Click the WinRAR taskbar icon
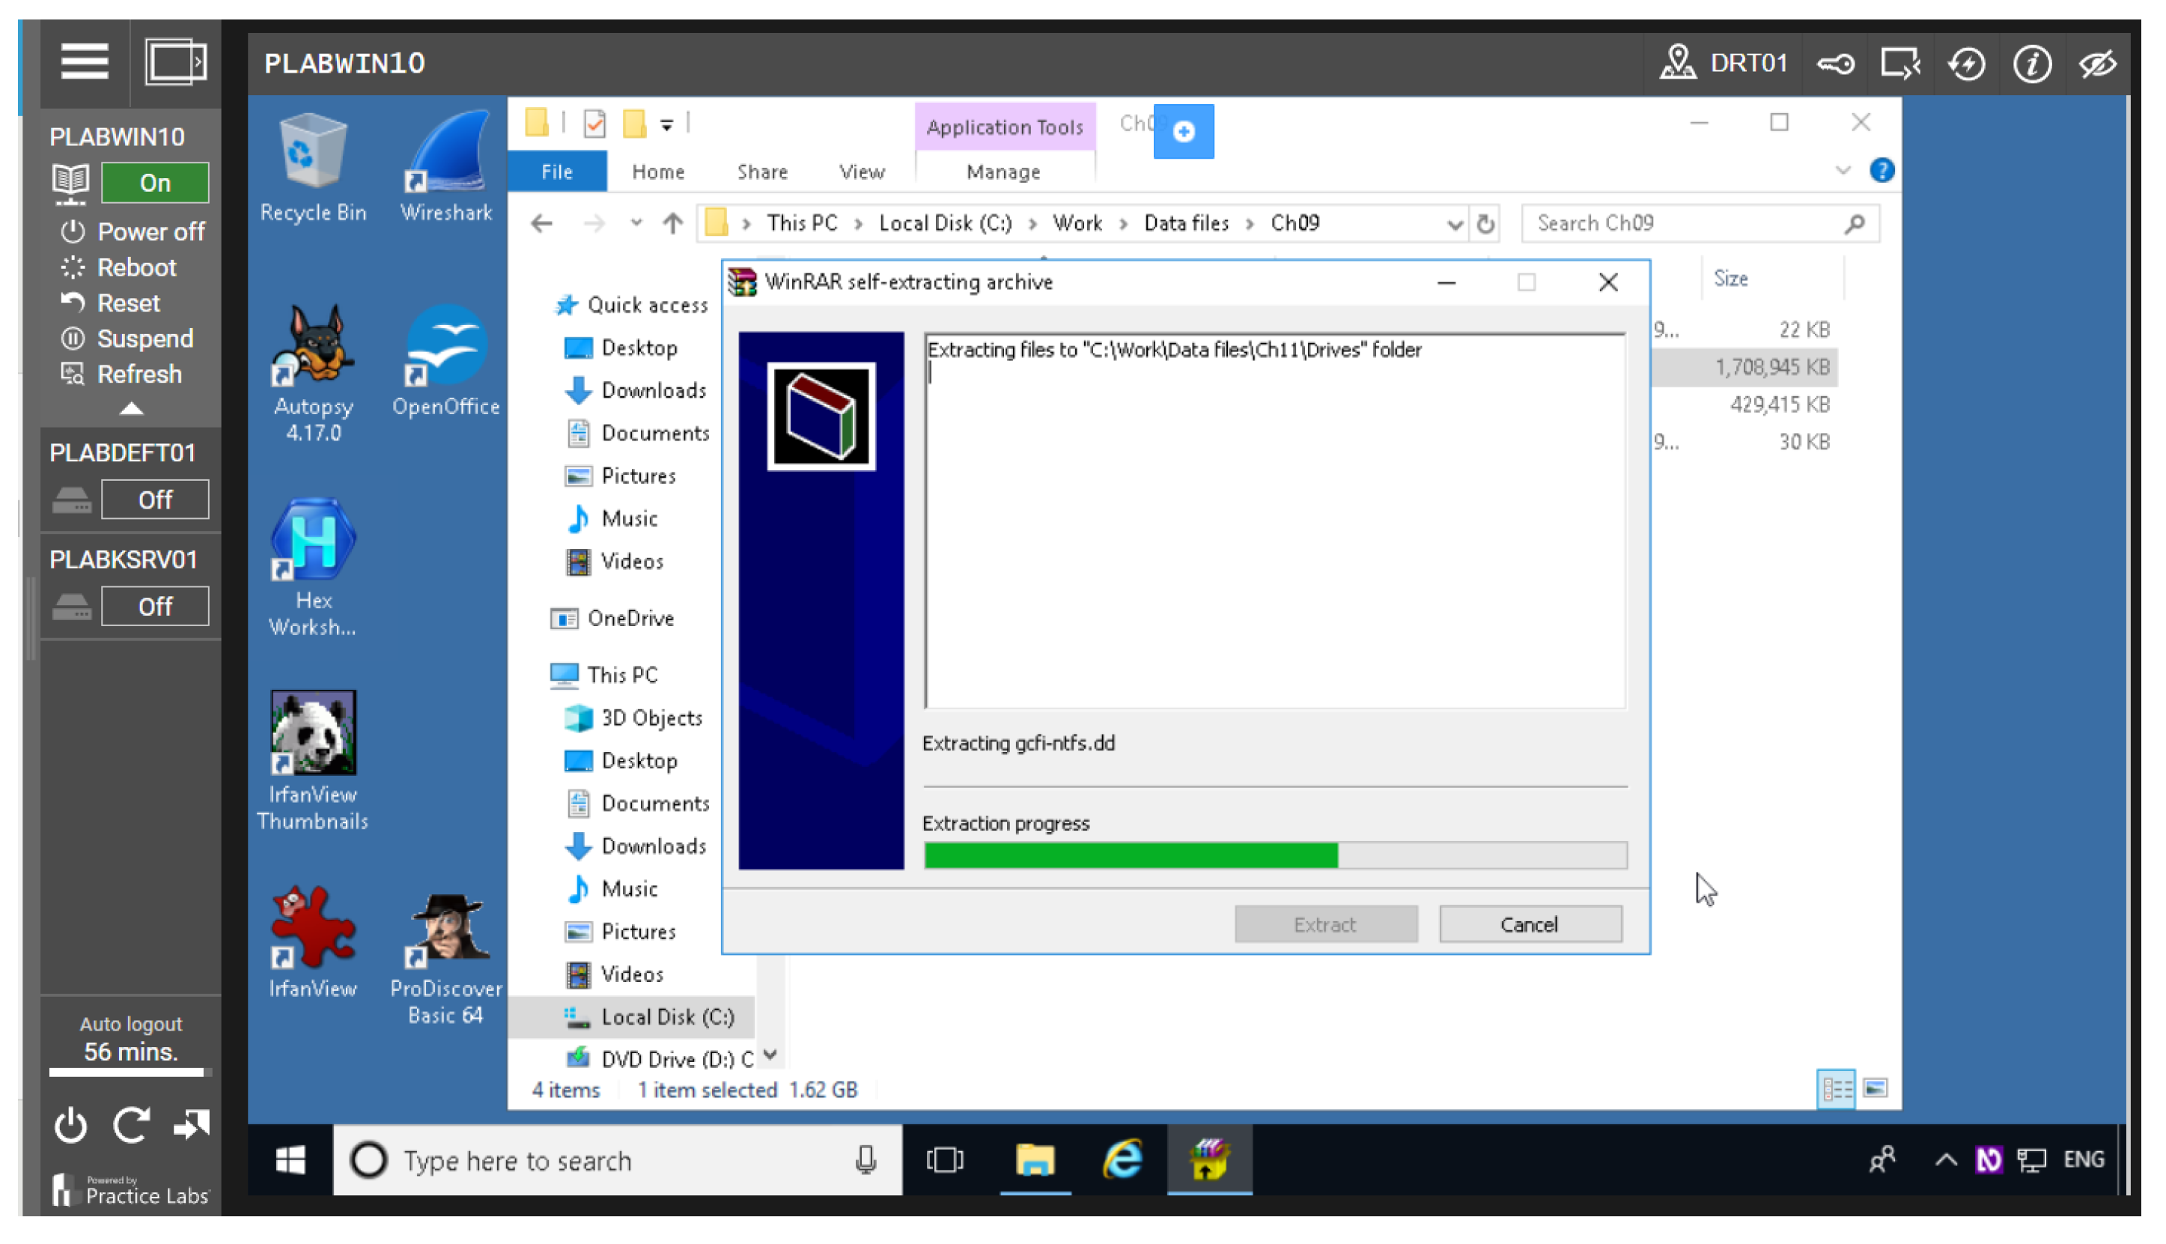 point(1208,1159)
